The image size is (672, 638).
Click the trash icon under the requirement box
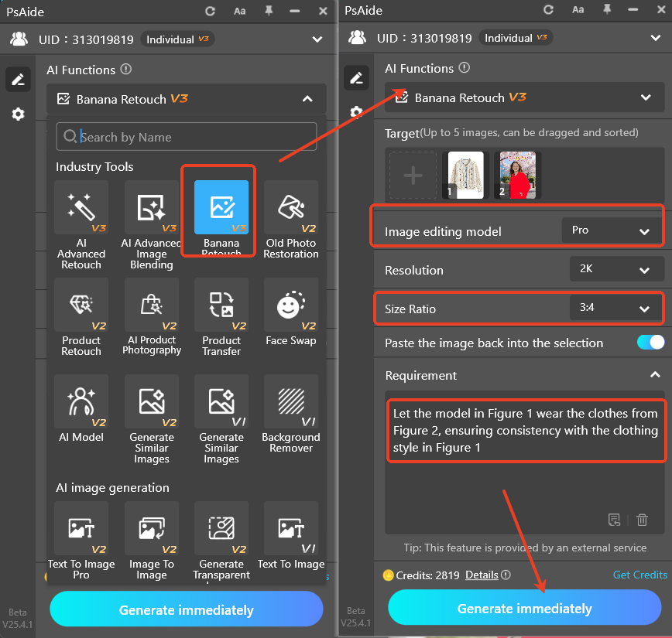tap(643, 520)
